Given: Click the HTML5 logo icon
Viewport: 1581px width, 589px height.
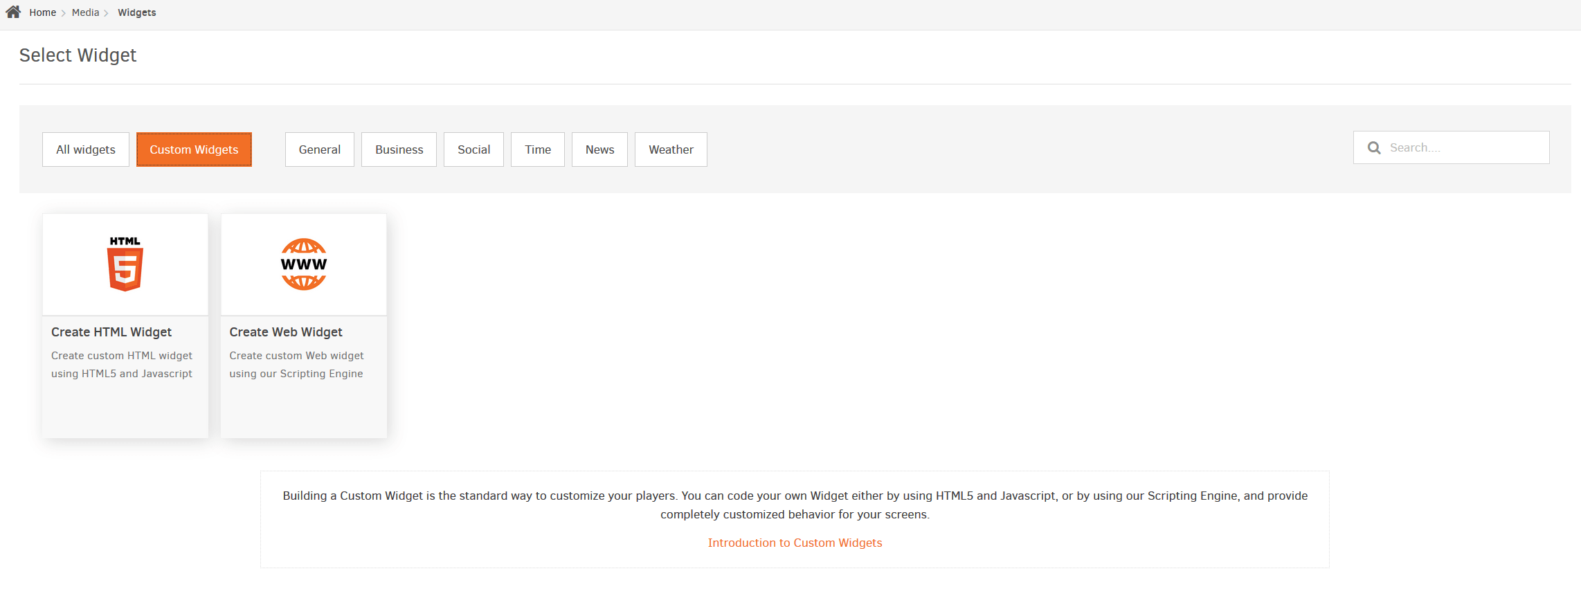Looking at the screenshot, I should tap(125, 264).
